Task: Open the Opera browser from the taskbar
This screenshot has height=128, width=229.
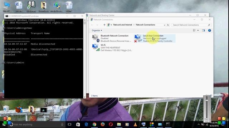Action: pyautogui.click(x=111, y=124)
